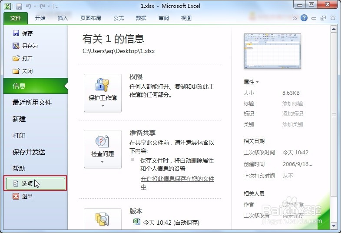Click the Excel application icon in title bar
Screen dimensions: 341x233
[x=7, y=7]
